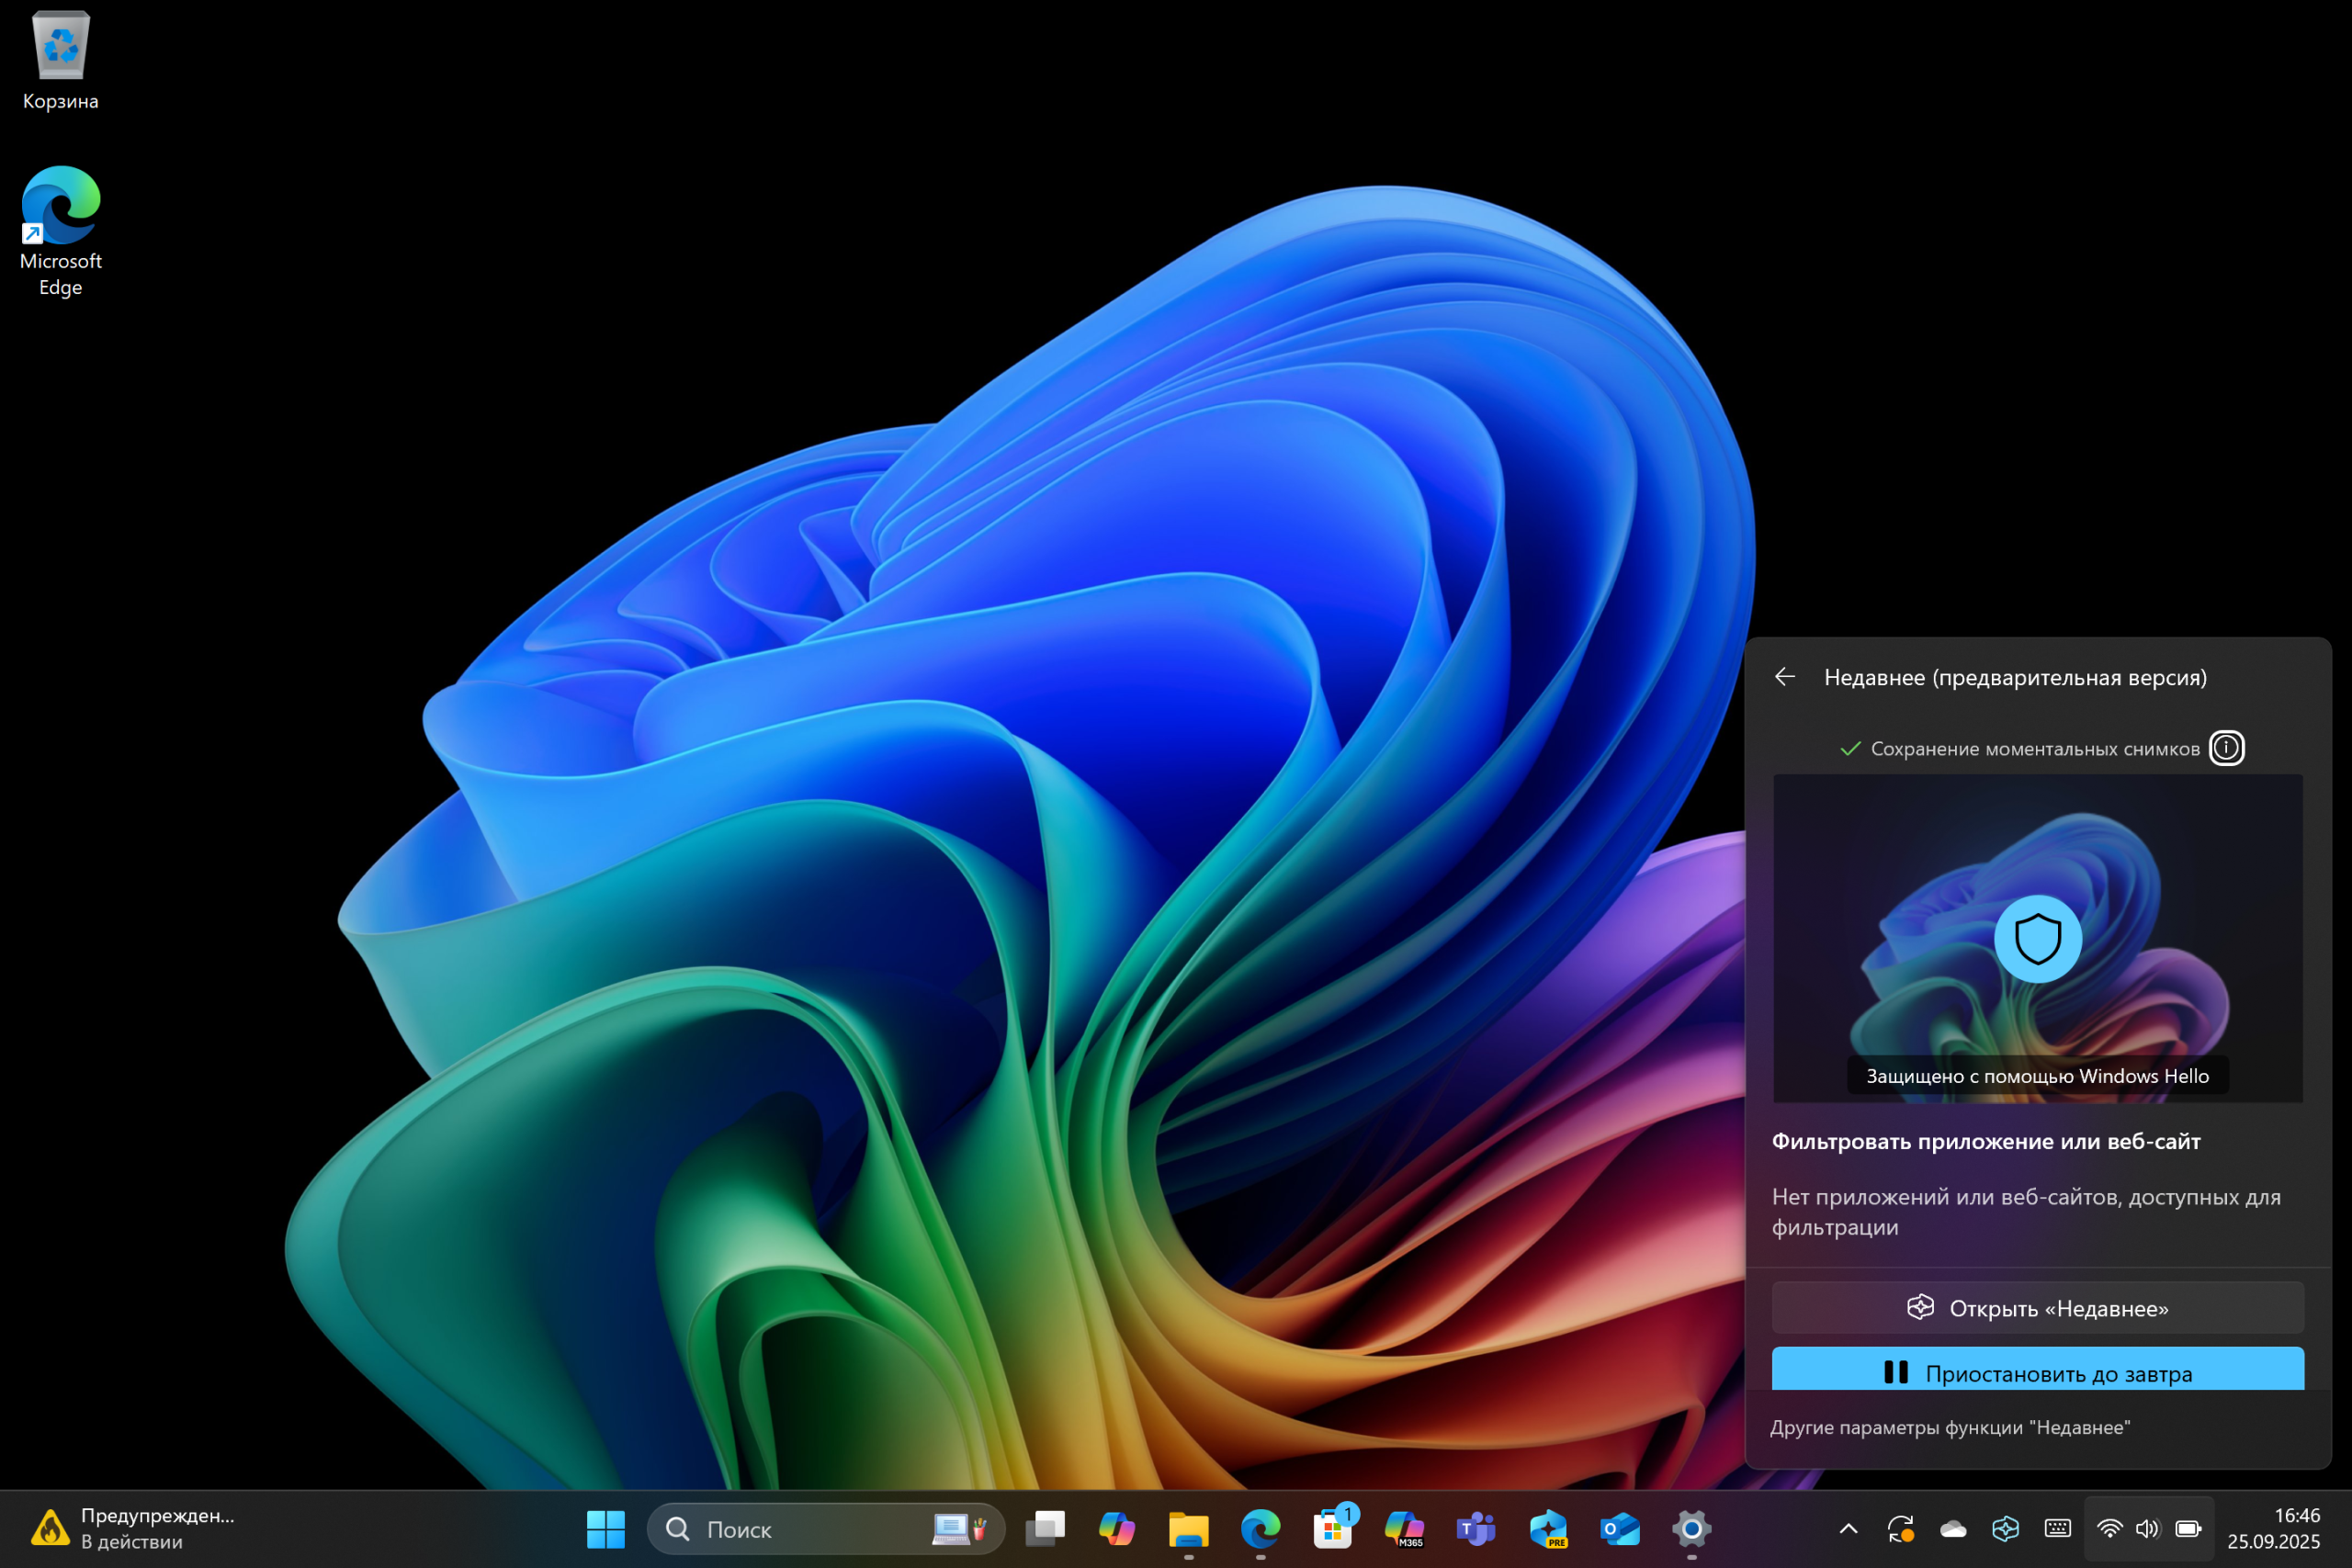Click the Recall icon in system tray

[2005, 1528]
